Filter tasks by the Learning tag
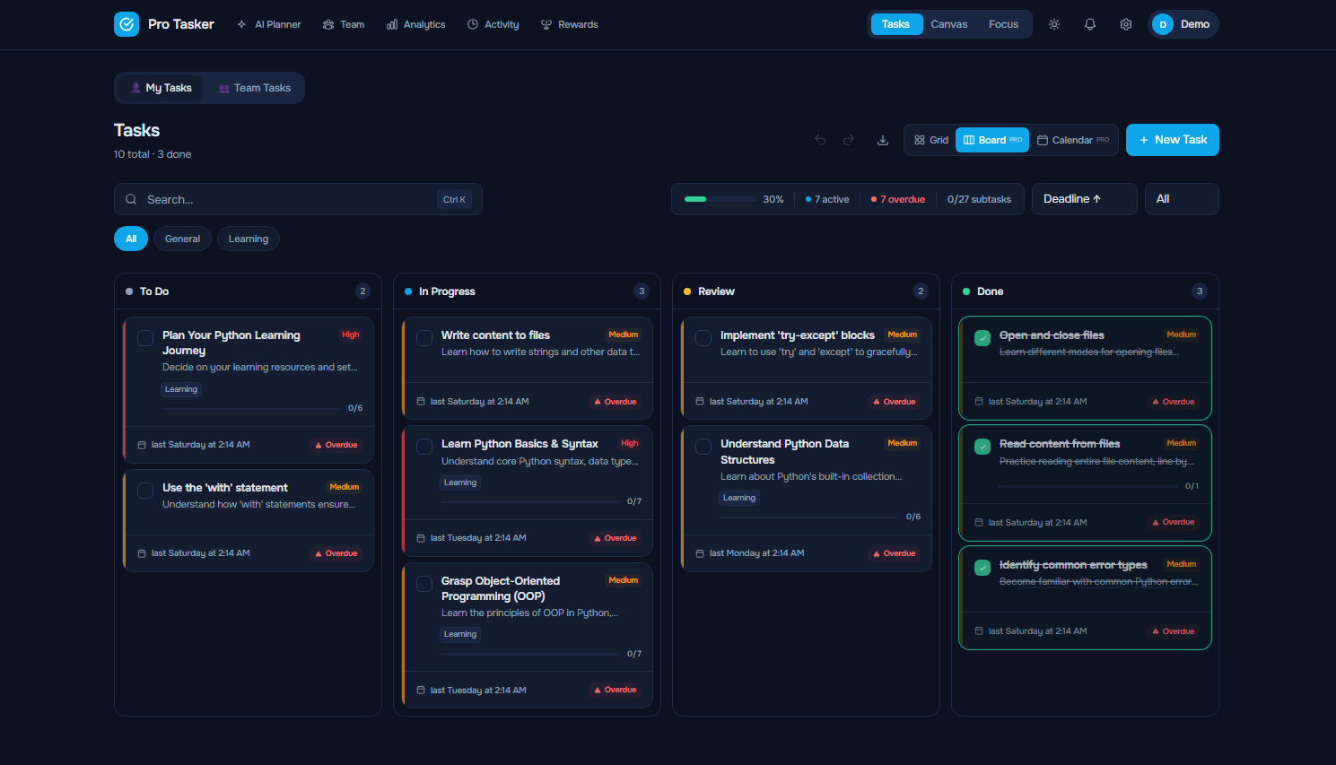This screenshot has height=765, width=1336. (248, 239)
